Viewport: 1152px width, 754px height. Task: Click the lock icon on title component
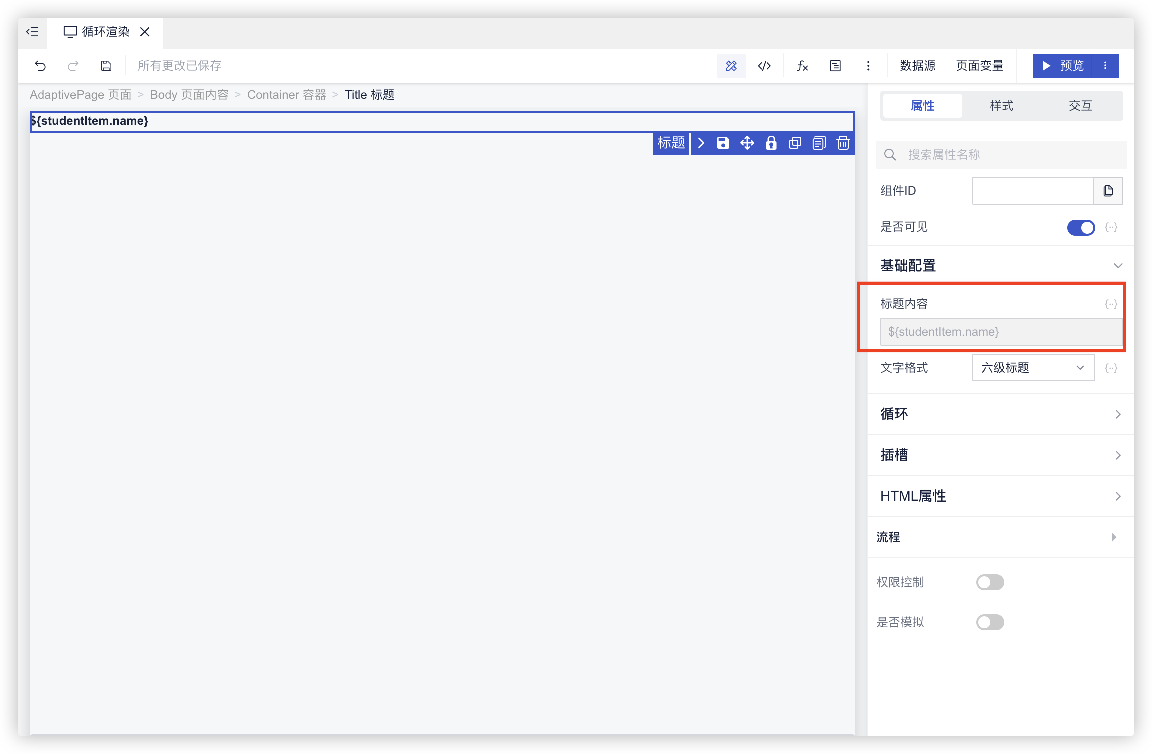pyautogui.click(x=771, y=143)
